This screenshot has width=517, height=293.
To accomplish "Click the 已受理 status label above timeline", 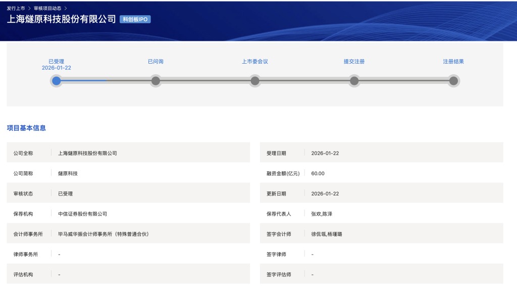I will (x=56, y=61).
